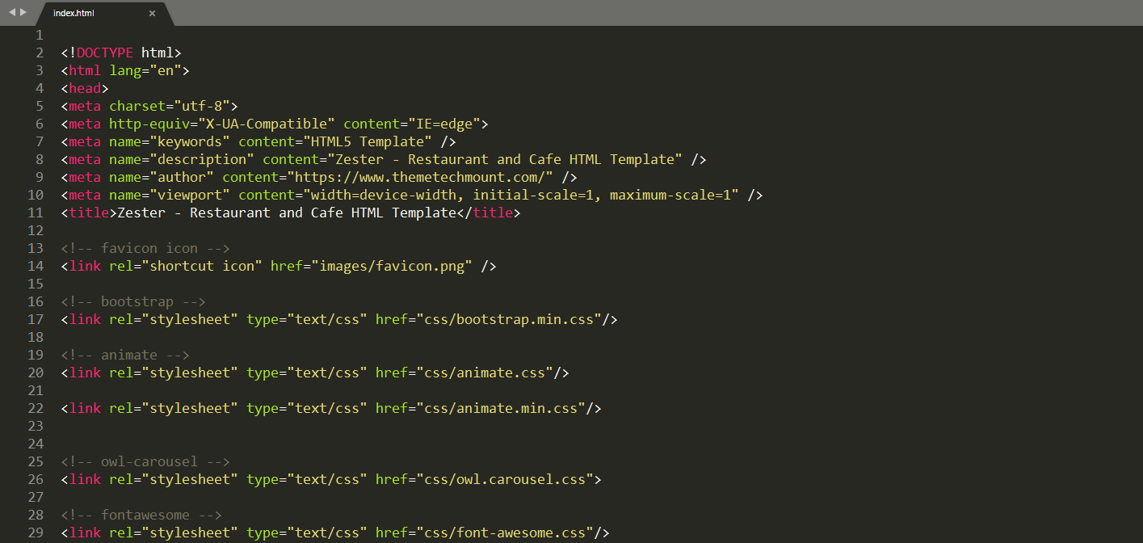Click the fontawesome comment line

141,515
